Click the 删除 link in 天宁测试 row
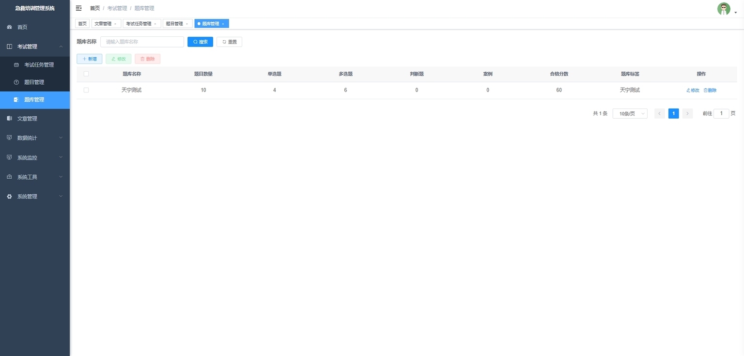Image resolution: width=744 pixels, height=356 pixels. coord(710,91)
